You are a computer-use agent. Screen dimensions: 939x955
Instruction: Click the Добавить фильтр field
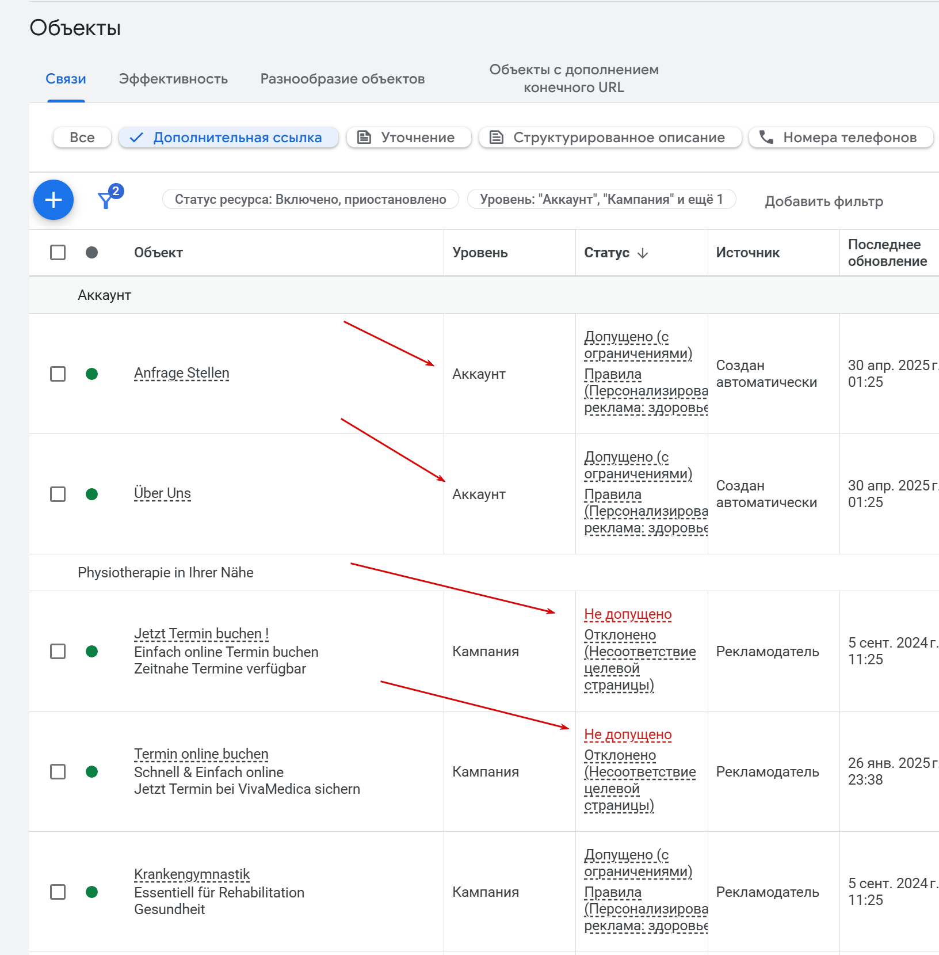[823, 201]
